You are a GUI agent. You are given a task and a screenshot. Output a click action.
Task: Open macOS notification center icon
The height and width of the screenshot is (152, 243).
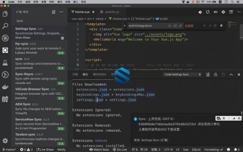(x=238, y=2)
